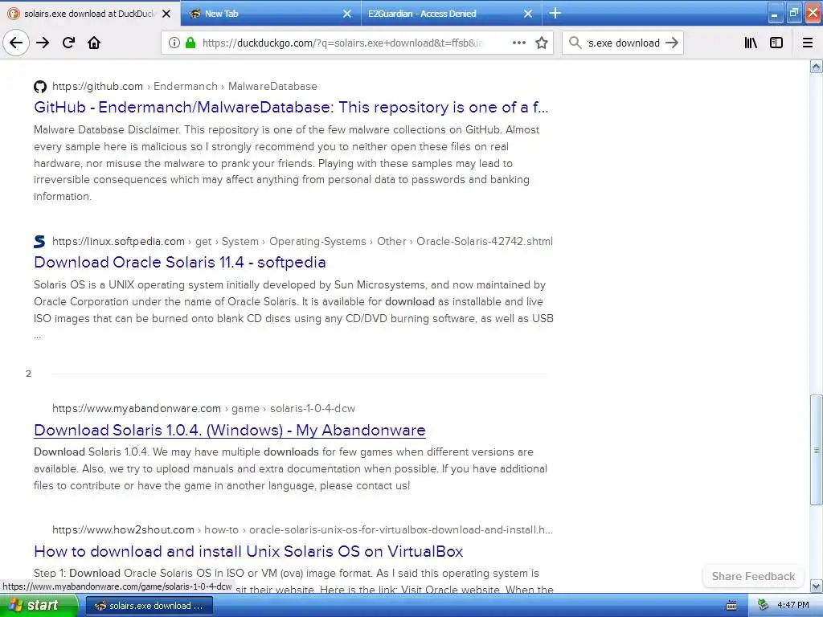Screen dimensions: 823x617
Task: Open page actions three-dot menu
Action: tap(519, 43)
